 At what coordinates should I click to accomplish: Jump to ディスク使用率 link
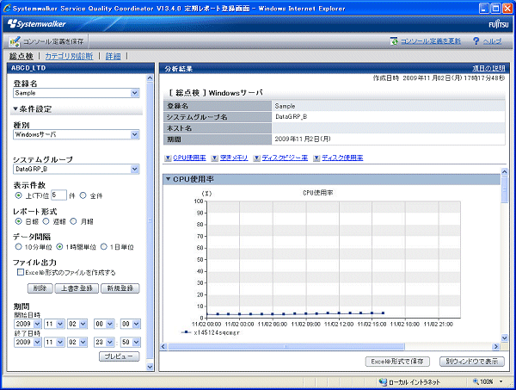click(342, 158)
